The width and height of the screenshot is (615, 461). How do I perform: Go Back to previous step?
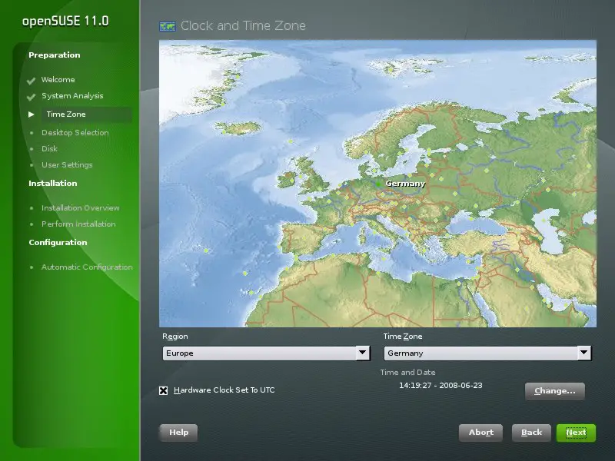(x=531, y=433)
